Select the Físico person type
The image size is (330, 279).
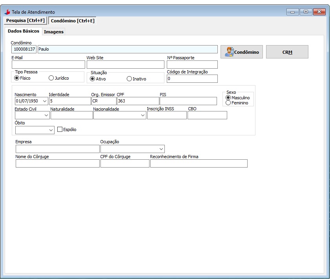pos(17,78)
